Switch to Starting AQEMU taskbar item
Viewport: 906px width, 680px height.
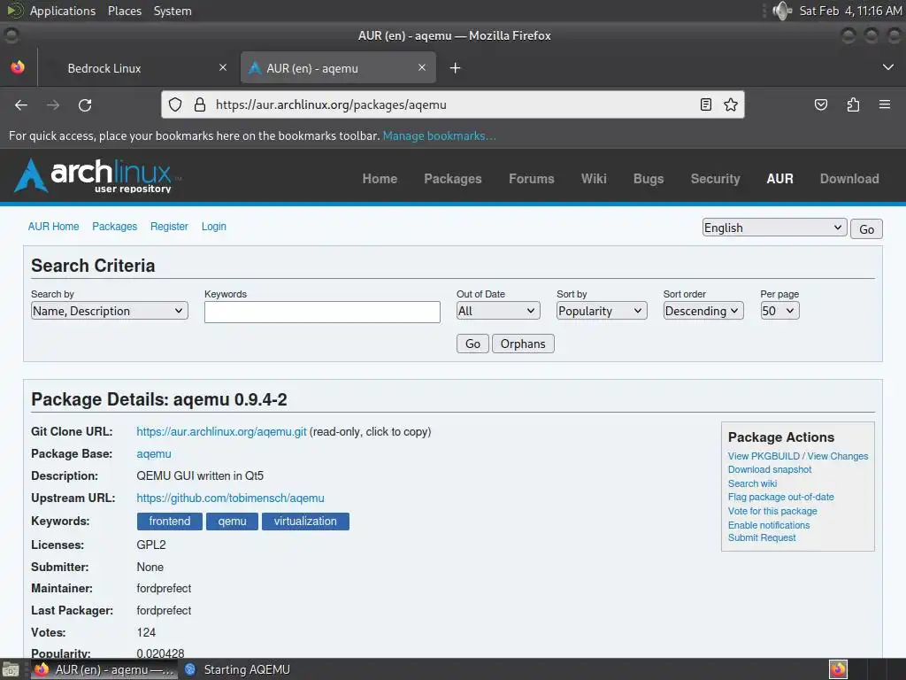coord(238,669)
